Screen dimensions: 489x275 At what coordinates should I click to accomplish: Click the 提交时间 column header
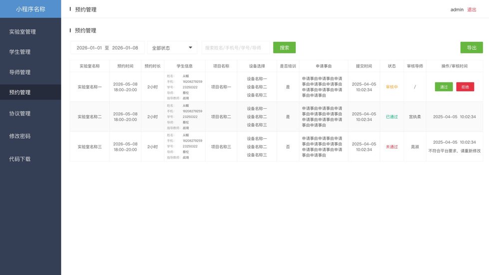click(x=364, y=66)
